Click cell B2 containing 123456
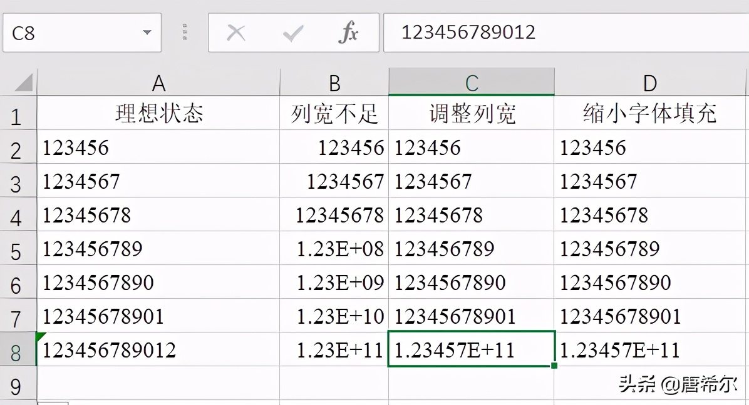Viewport: 749px width, 405px height. click(334, 147)
